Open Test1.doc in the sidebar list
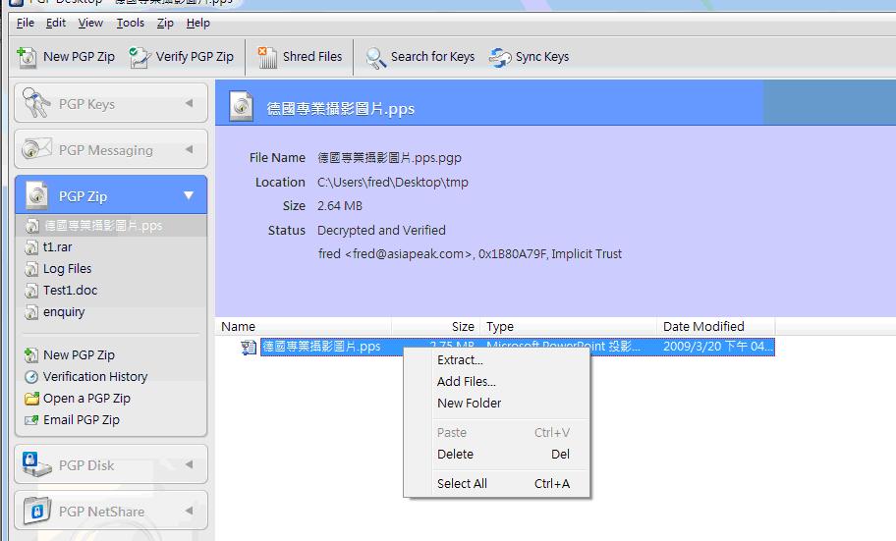The image size is (896, 541). pos(70,291)
